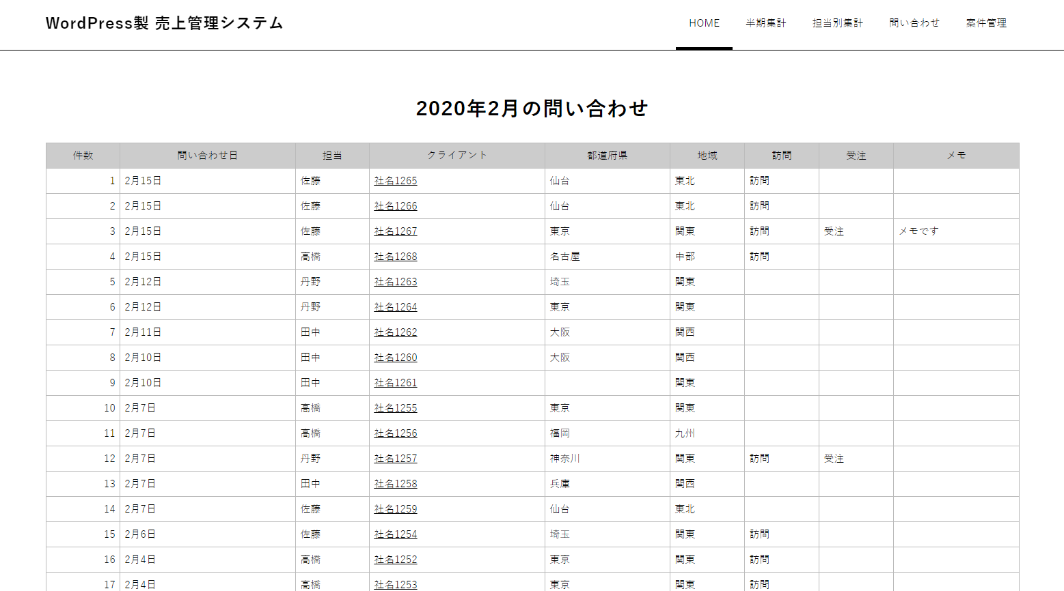Screen dimensions: 1064x591
Task: Open the 担当別集計 menu item
Action: (837, 23)
